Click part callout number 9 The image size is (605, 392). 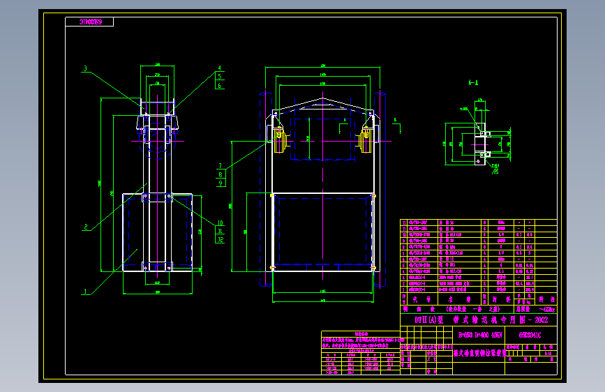point(221,183)
